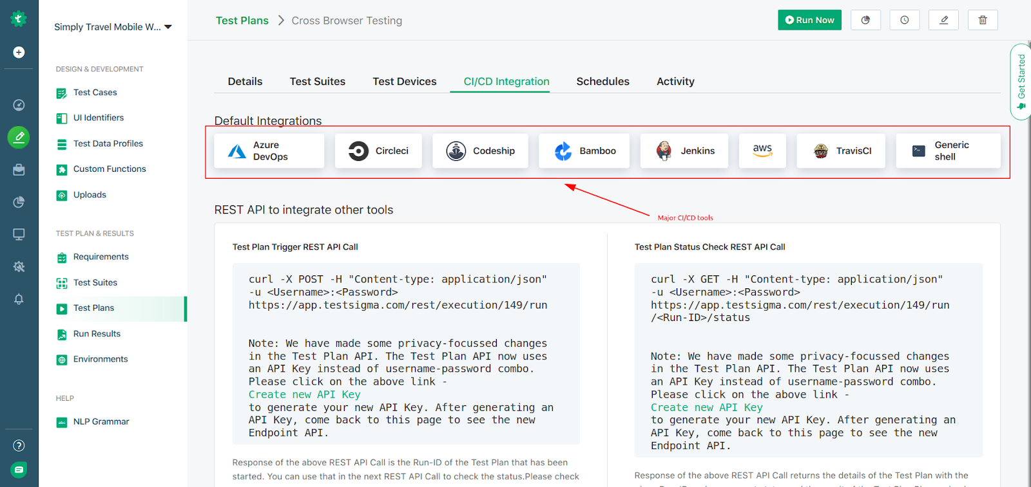Screen dimensions: 1031x487
Task: Open the notifications bell icon
Action: [x=19, y=299]
